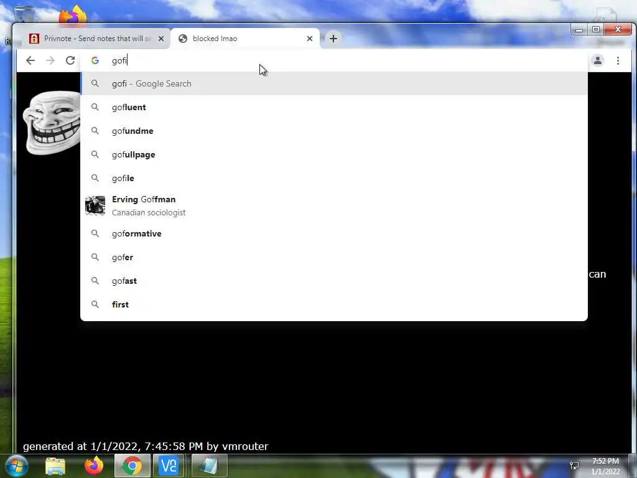The width and height of the screenshot is (637, 478).
Task: Select 'gofullpage' suggestion
Action: (334, 154)
